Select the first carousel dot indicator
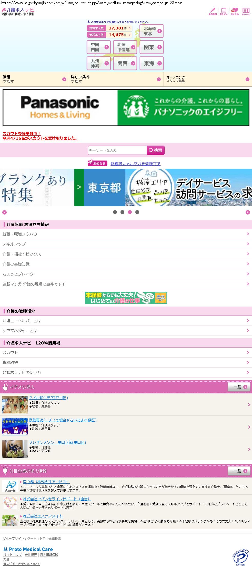 (115, 212)
